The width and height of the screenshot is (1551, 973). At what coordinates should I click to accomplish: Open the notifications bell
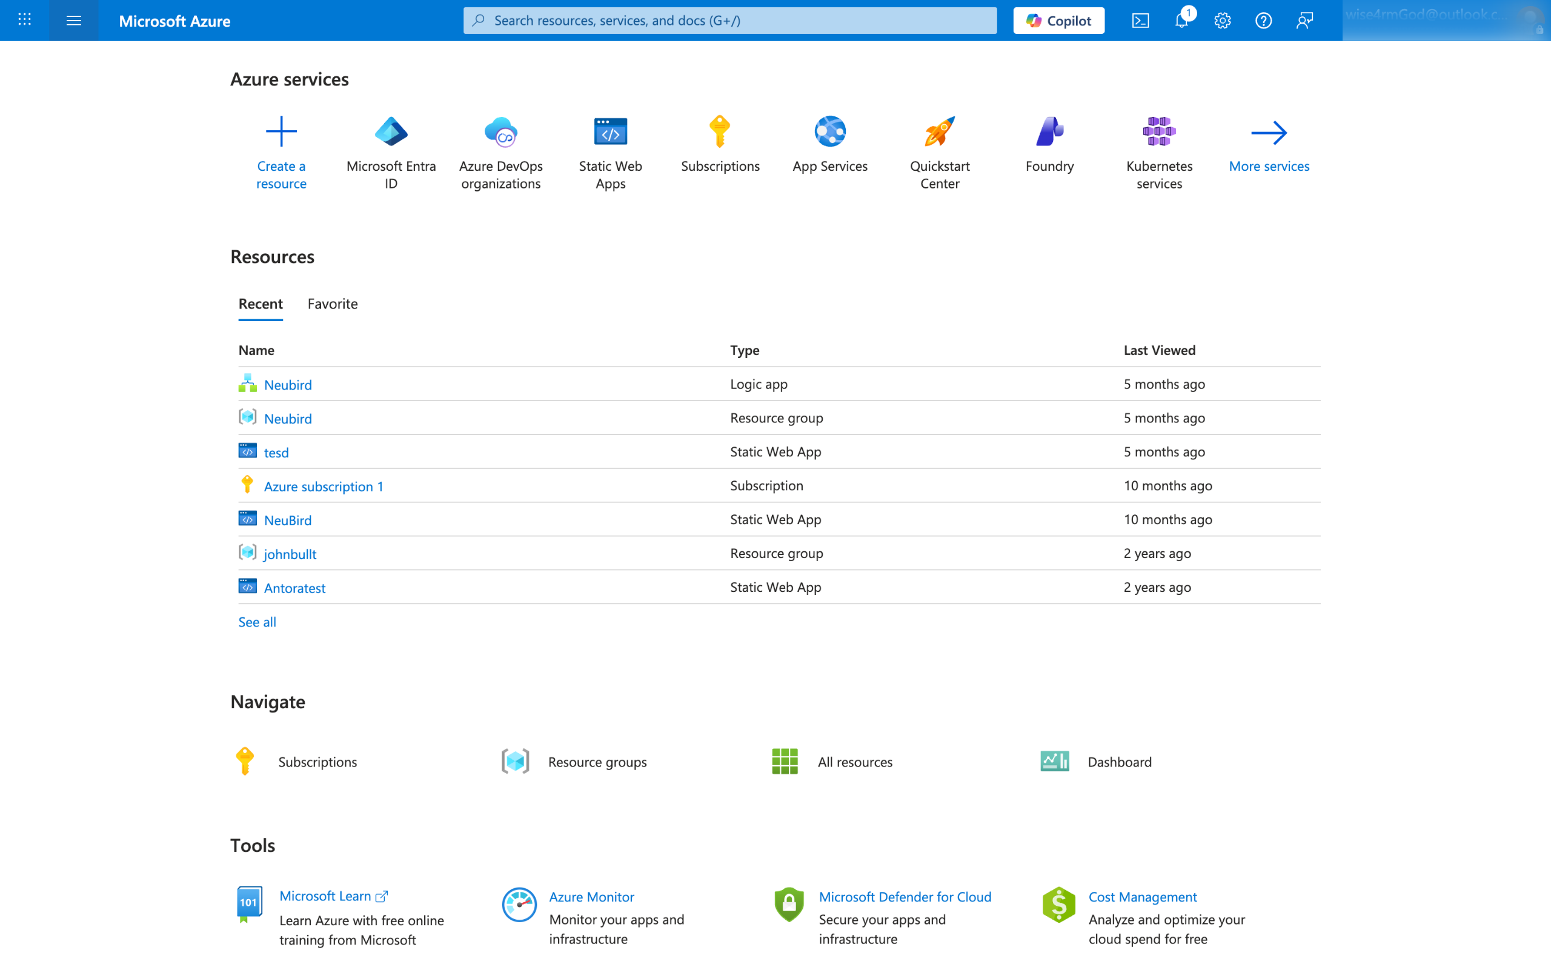1181,21
